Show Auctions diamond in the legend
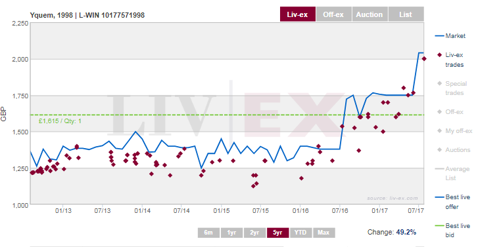Screen dimensions: 478x247 click(439, 150)
